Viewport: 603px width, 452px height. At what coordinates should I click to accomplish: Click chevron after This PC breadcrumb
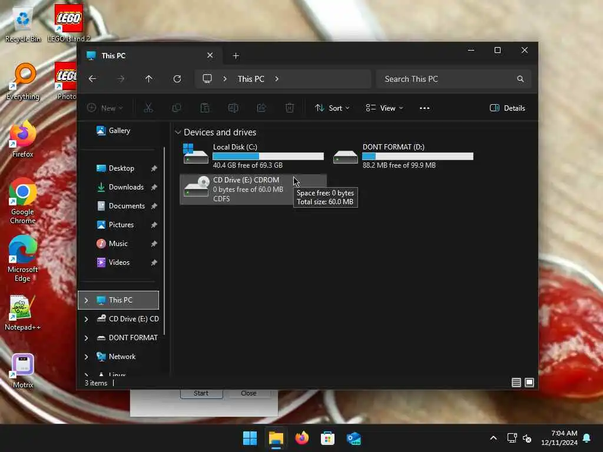tap(277, 79)
